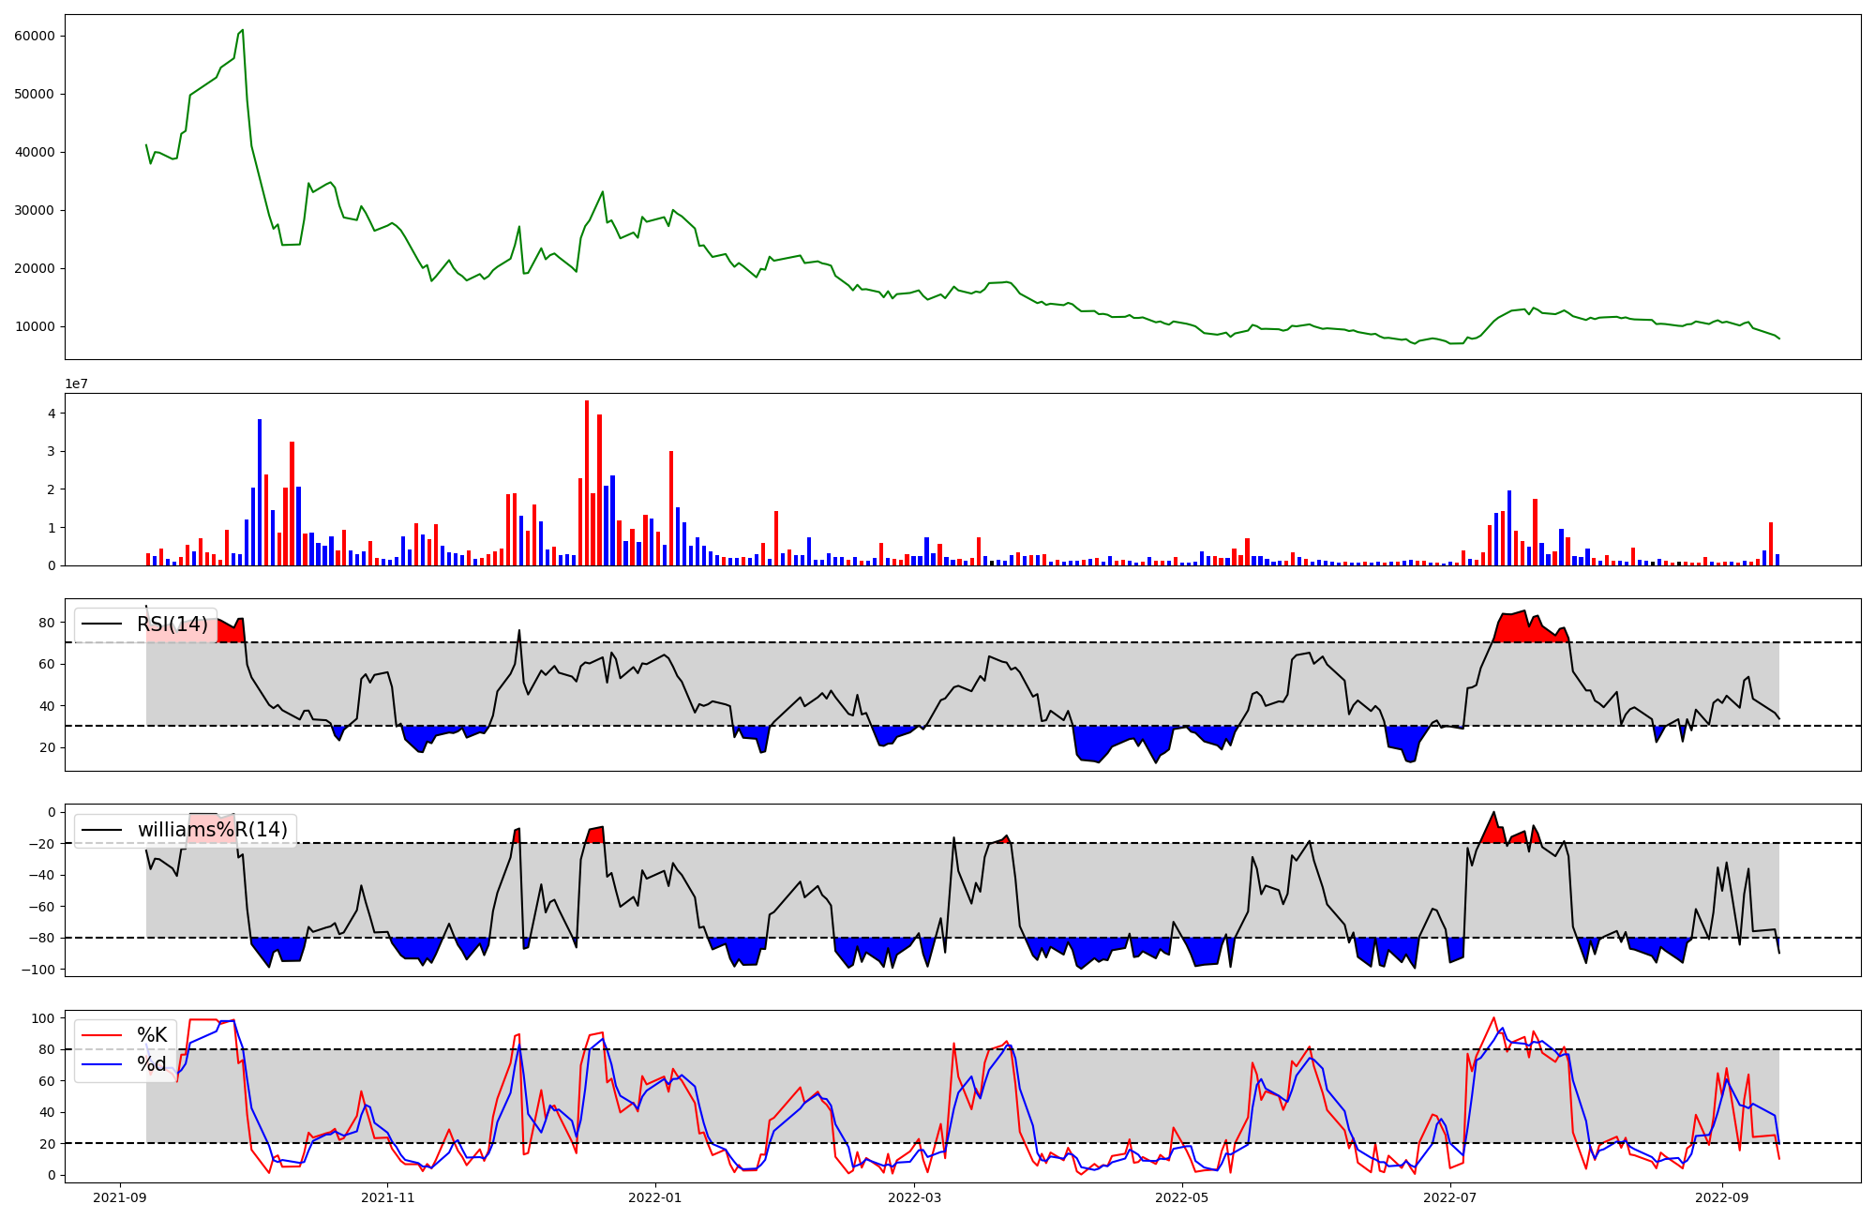Viewport: 1875px width, 1219px height.
Task: Click the 2021-09 x-axis tick label
Action: pyautogui.click(x=119, y=1197)
